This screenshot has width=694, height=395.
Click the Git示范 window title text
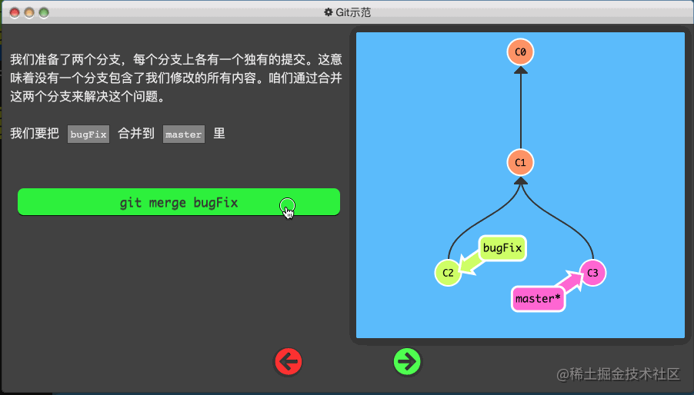[x=352, y=12]
